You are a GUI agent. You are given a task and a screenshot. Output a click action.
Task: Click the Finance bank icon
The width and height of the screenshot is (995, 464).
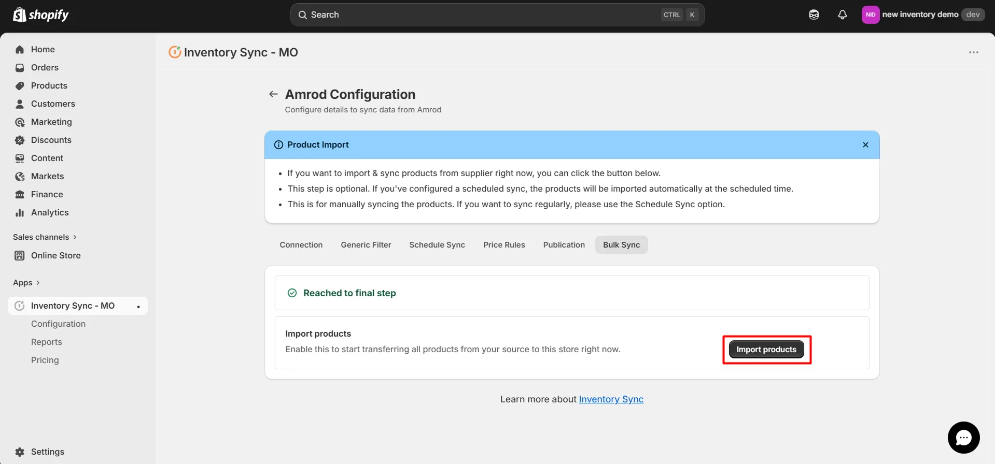coord(20,195)
